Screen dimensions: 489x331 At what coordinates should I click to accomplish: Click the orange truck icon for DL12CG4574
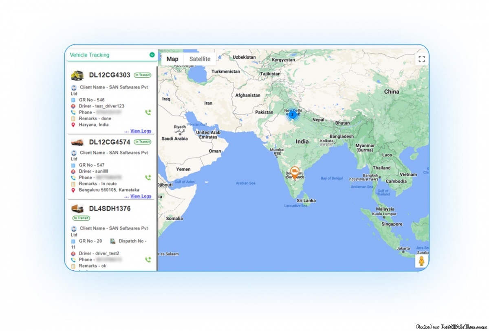tap(77, 142)
